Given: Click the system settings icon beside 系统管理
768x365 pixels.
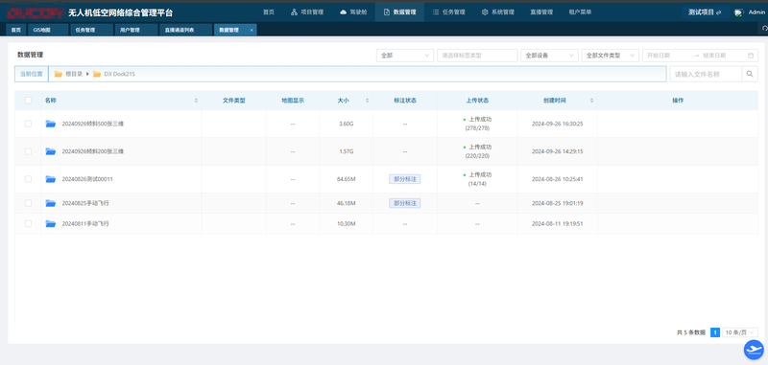Looking at the screenshot, I should coord(485,12).
